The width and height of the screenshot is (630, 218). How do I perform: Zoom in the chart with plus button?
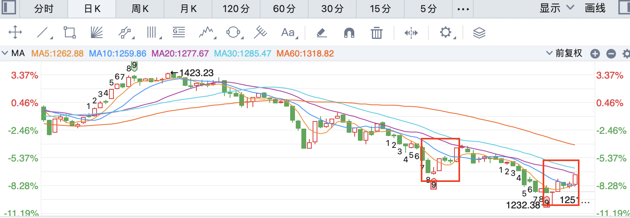pos(595,54)
